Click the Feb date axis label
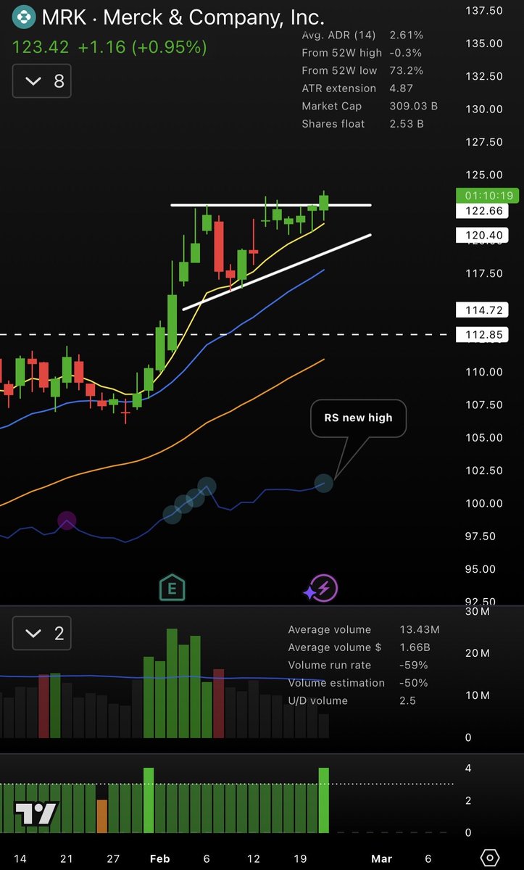 click(x=159, y=859)
